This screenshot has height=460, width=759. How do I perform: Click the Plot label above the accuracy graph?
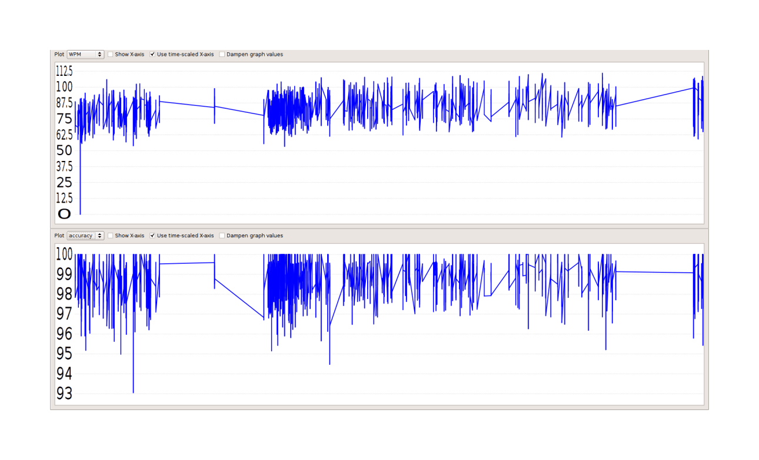[59, 236]
